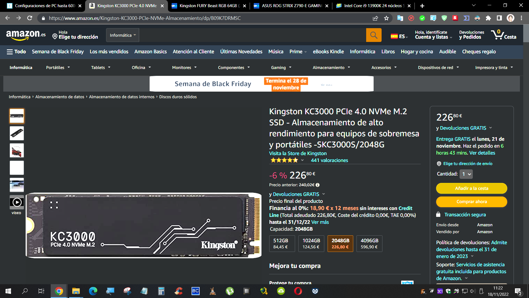Open the Visita la Store de Kingston link
This screenshot has height=298, width=529.
coord(298,153)
